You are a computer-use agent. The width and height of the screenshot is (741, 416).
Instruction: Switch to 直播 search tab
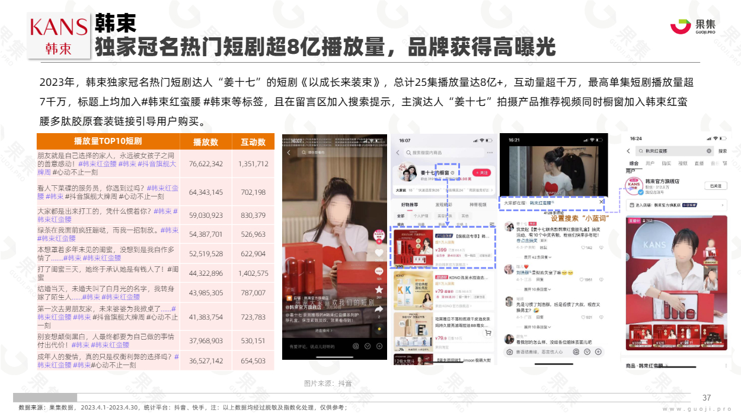699,163
